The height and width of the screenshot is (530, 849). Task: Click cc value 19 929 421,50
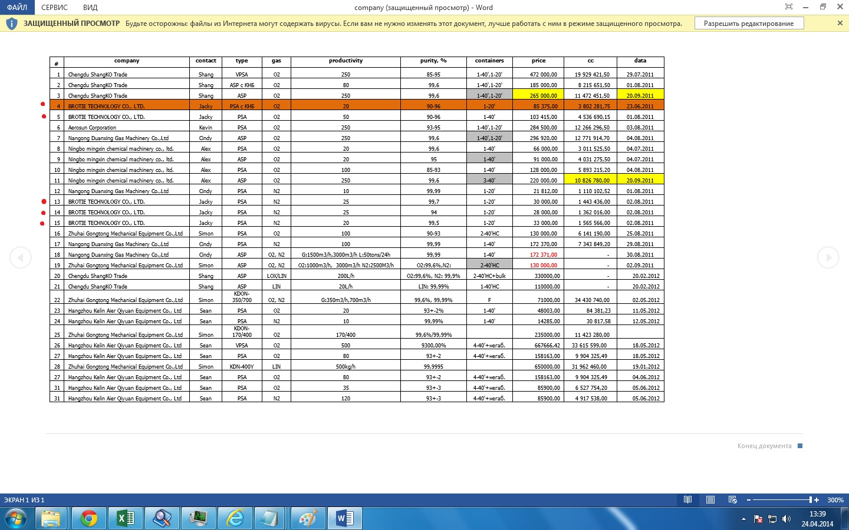point(590,74)
